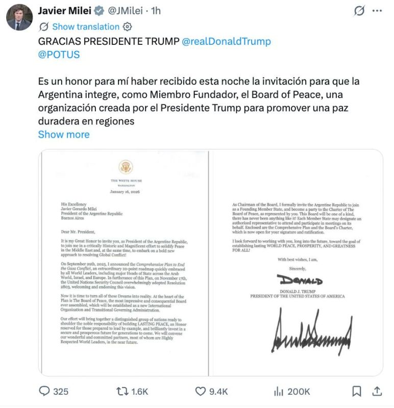Toggle Show translation for the tweet

point(85,27)
